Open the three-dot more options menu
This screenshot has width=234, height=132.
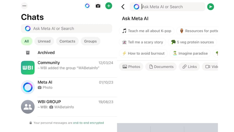[24, 6]
